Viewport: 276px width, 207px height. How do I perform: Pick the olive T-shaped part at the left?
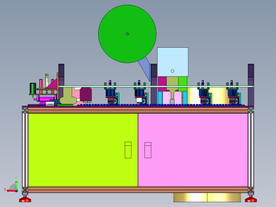(68, 96)
